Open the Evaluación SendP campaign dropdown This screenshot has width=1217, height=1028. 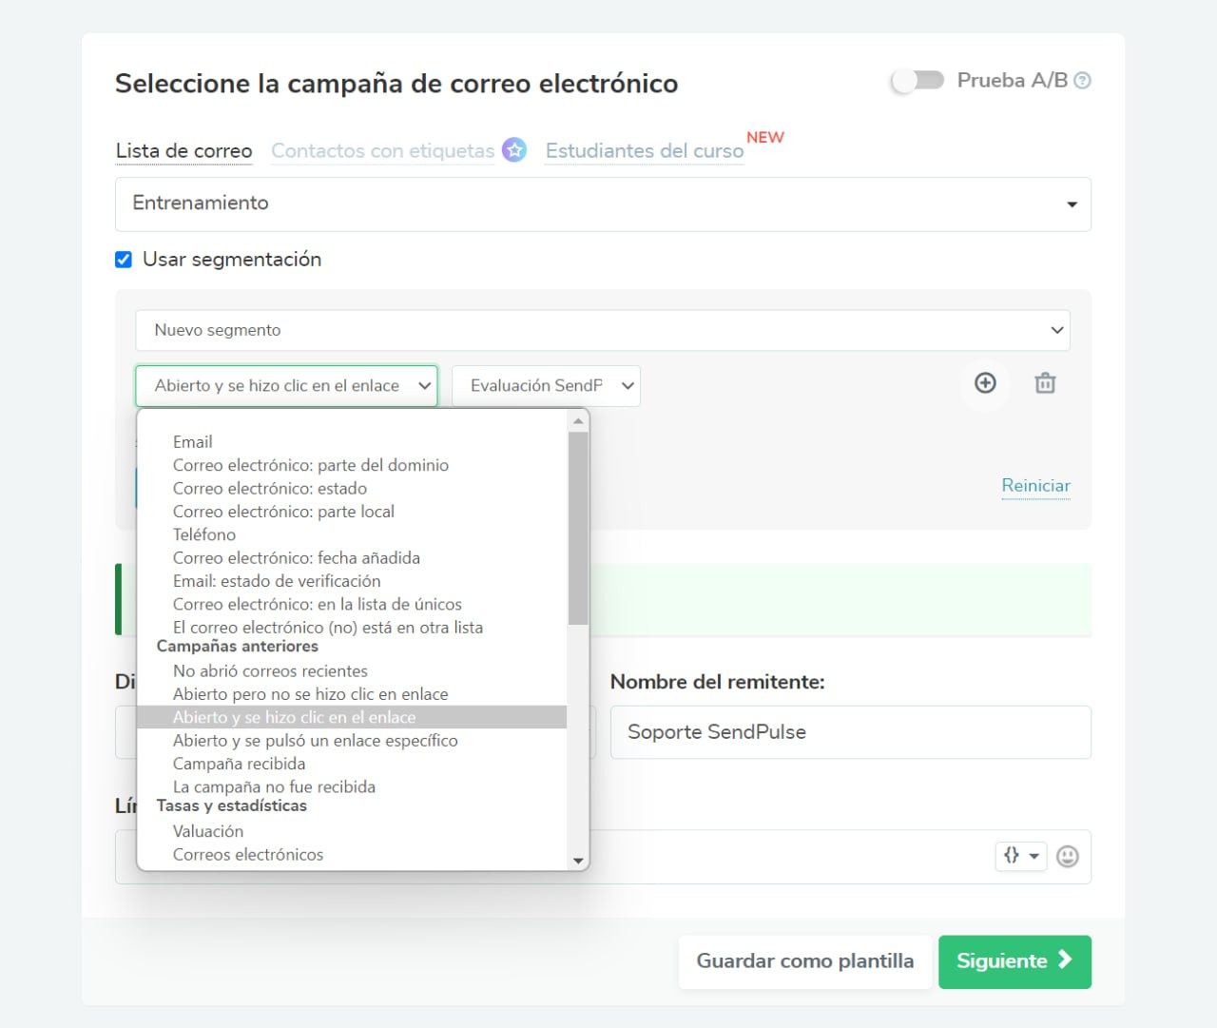pyautogui.click(x=546, y=386)
